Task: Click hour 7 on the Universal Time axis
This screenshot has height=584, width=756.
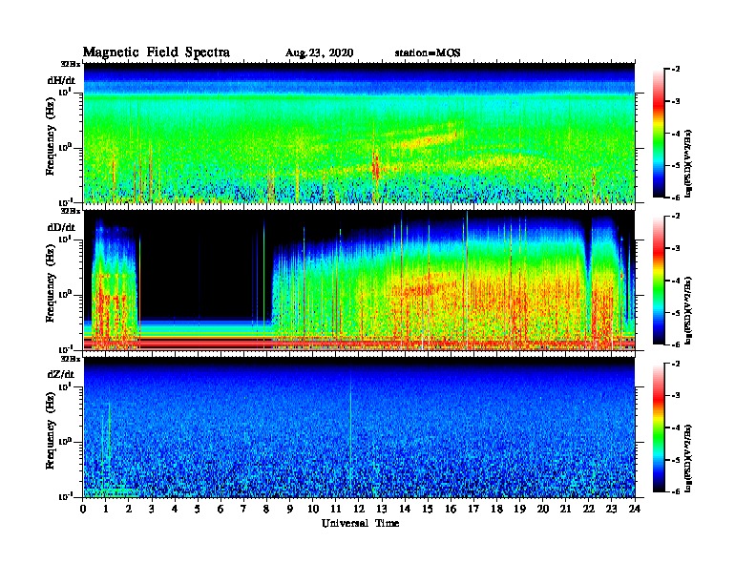Action: [244, 509]
